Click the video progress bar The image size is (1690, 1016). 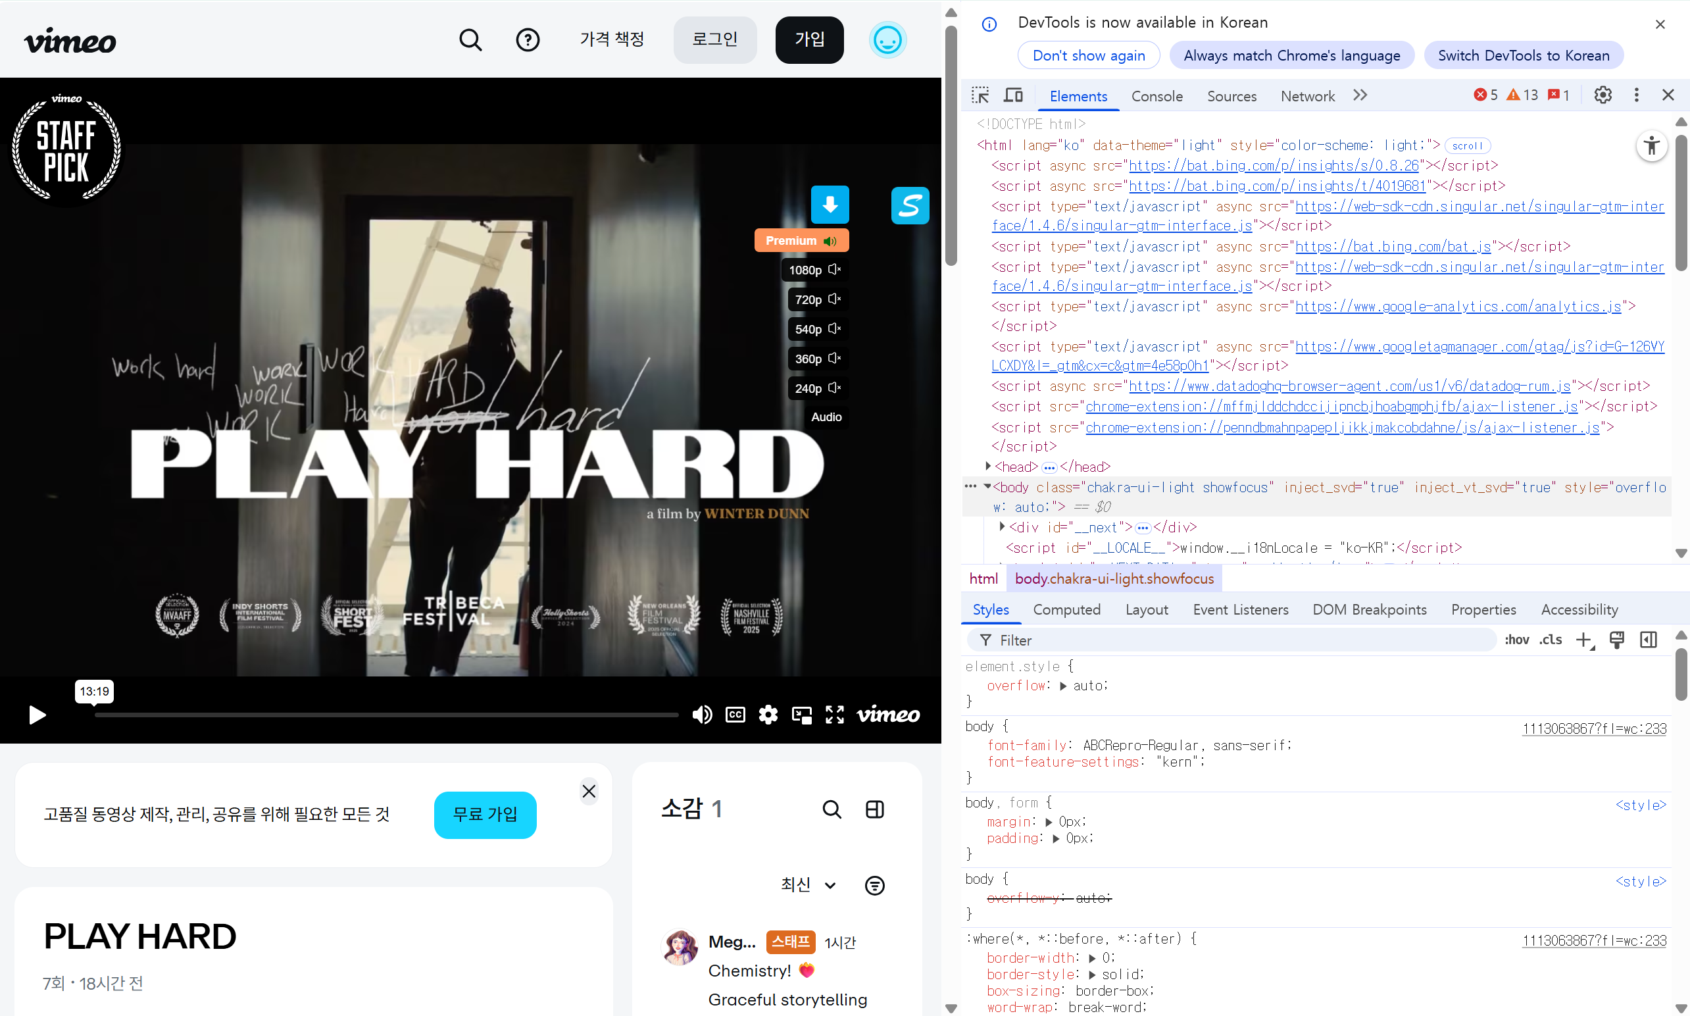[x=387, y=715]
